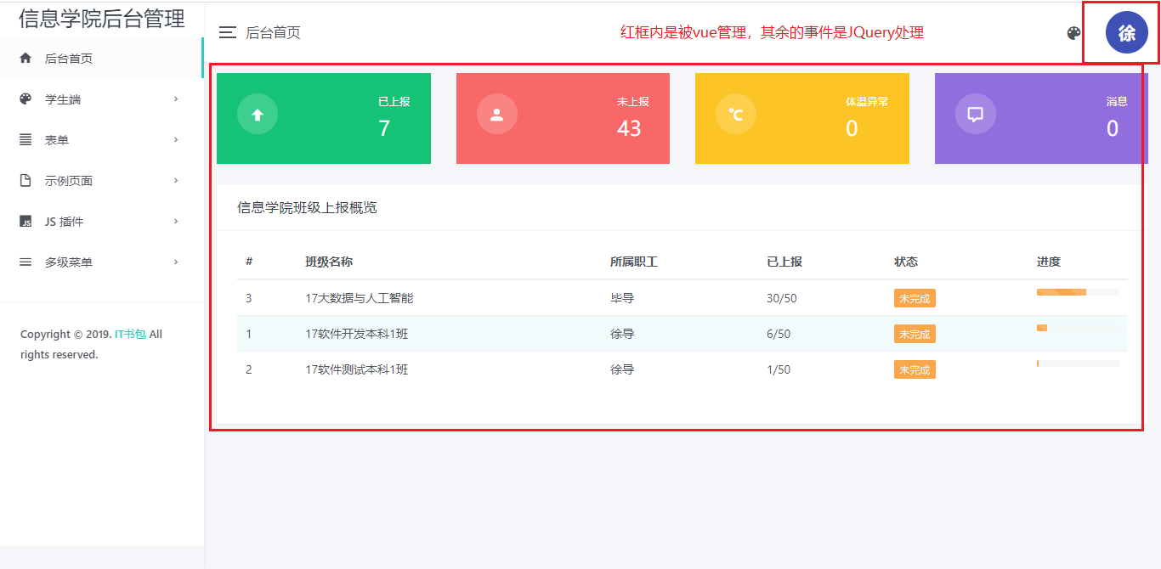
Task: Click 徐导 in the 17软件测试本科1班 row
Action: (622, 369)
